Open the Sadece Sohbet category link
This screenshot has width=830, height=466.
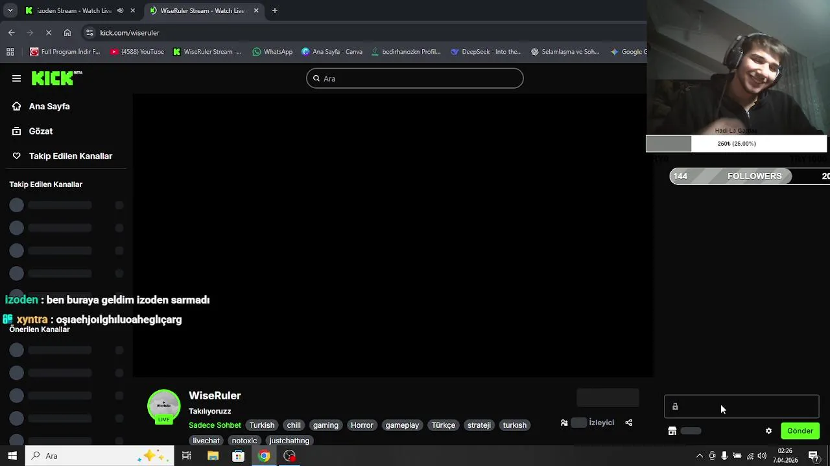[215, 425]
